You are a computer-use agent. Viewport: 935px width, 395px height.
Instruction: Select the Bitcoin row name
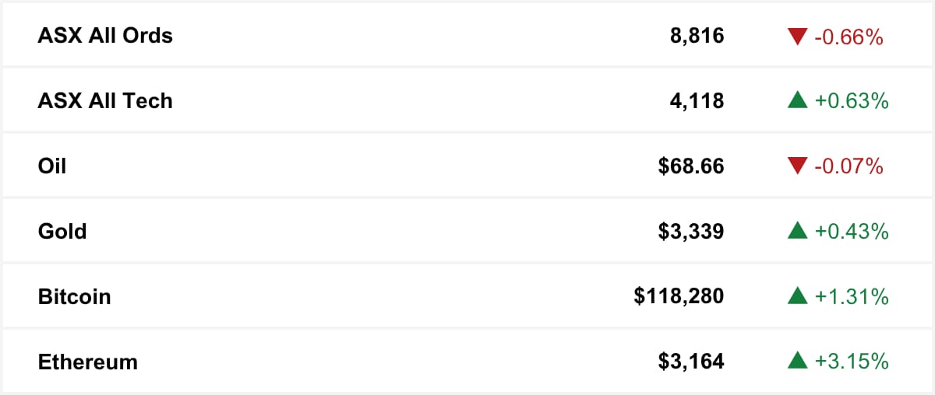pyautogui.click(x=74, y=297)
